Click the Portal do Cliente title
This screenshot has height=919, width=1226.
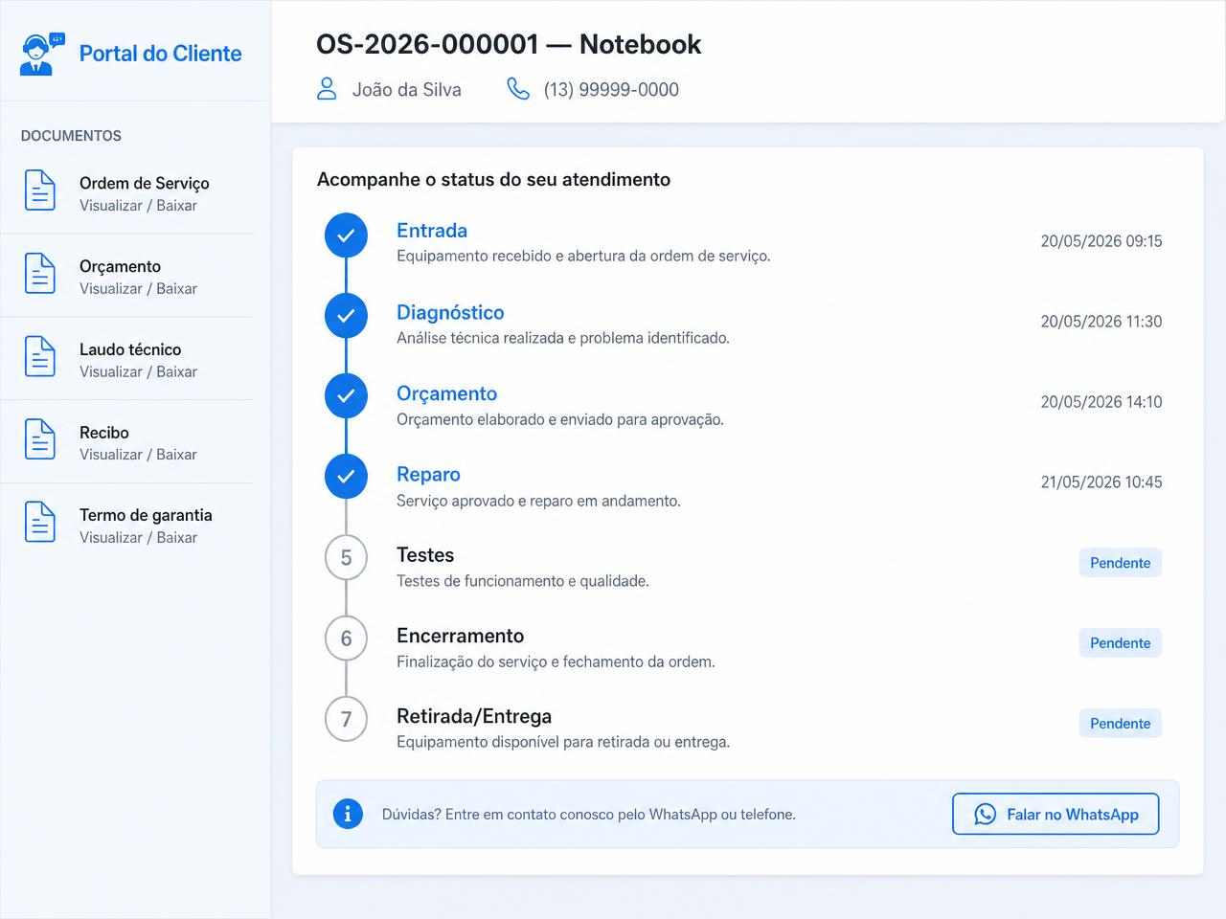click(160, 54)
